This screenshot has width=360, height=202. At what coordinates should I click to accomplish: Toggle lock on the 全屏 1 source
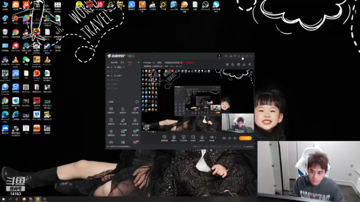tap(112, 75)
